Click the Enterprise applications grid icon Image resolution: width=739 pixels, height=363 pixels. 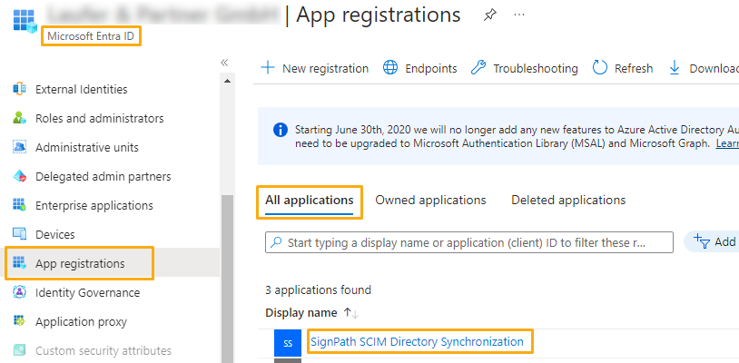(19, 205)
